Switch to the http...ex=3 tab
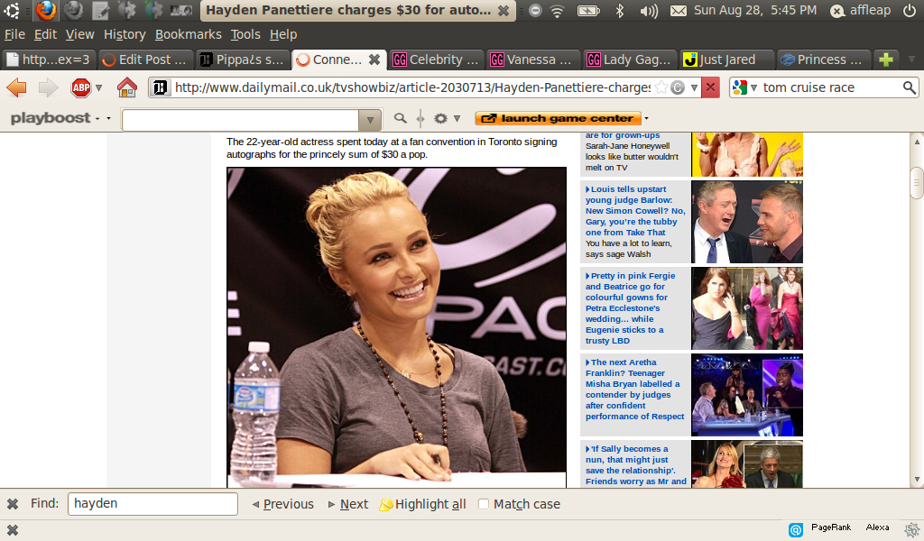 tap(50, 60)
